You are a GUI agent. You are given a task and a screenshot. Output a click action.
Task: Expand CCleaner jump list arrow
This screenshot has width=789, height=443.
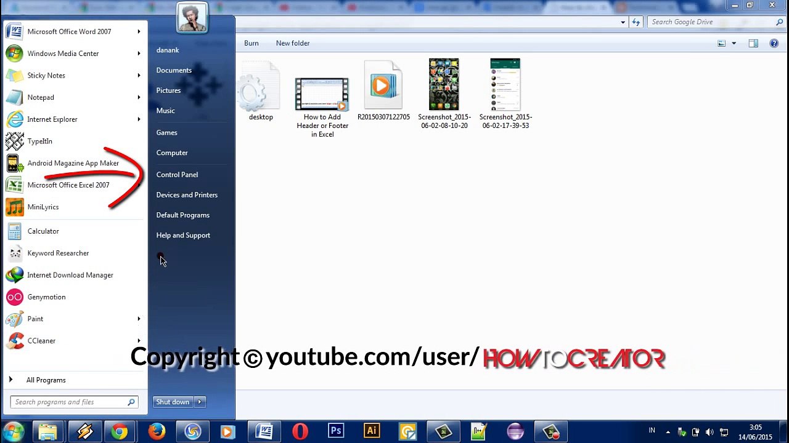[139, 341]
